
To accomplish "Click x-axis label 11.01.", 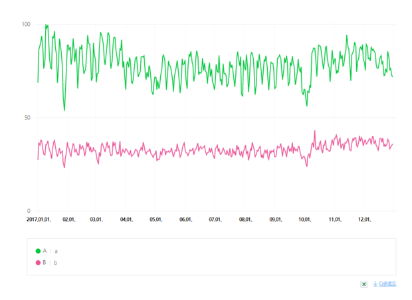I will coord(335,220).
